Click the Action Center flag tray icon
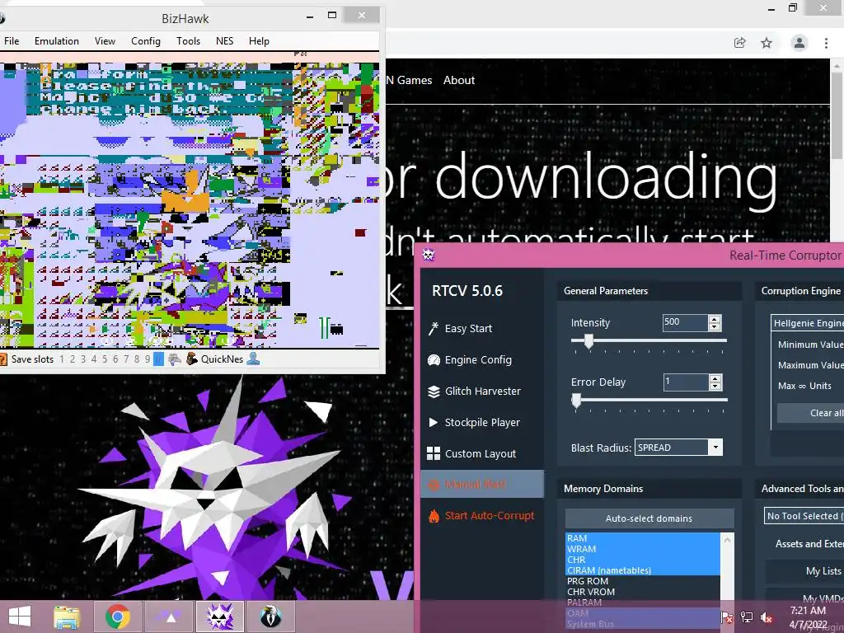 click(x=727, y=617)
